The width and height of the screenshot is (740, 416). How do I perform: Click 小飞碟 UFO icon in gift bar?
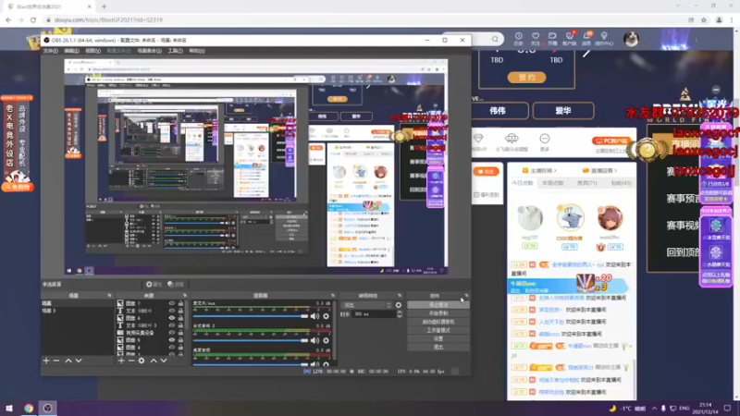[x=512, y=139]
